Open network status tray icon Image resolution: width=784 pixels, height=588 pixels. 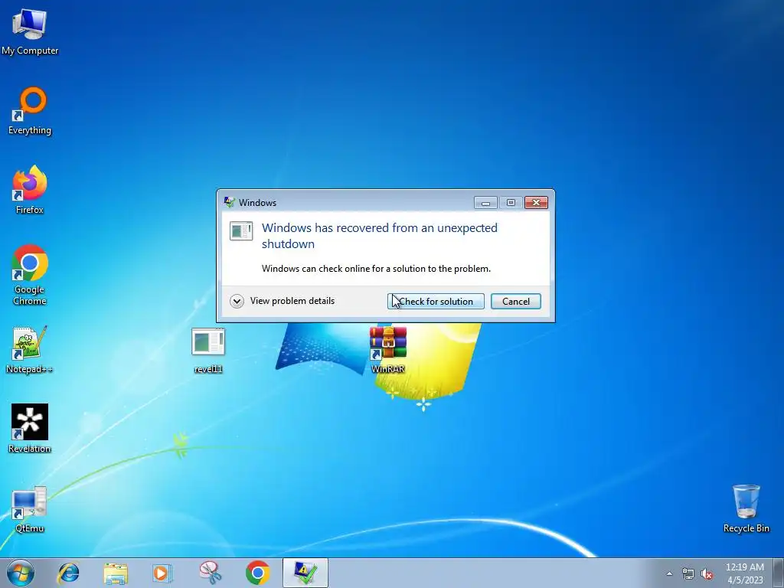coord(688,573)
